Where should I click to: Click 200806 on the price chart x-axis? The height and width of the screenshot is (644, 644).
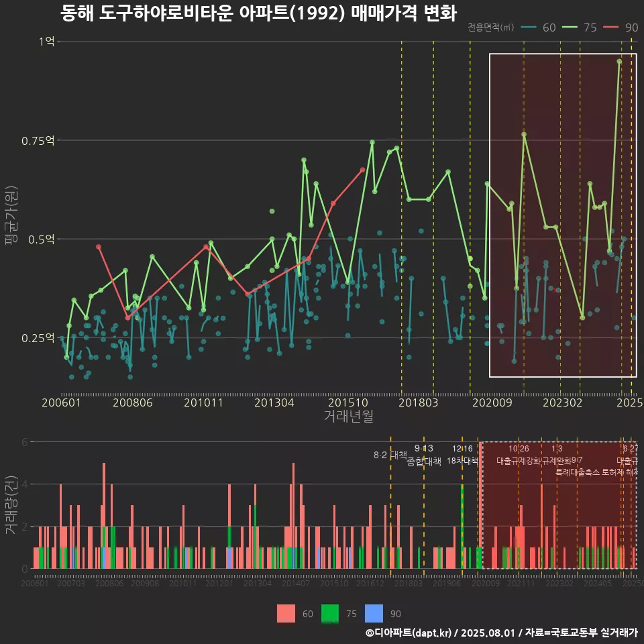[x=133, y=402]
